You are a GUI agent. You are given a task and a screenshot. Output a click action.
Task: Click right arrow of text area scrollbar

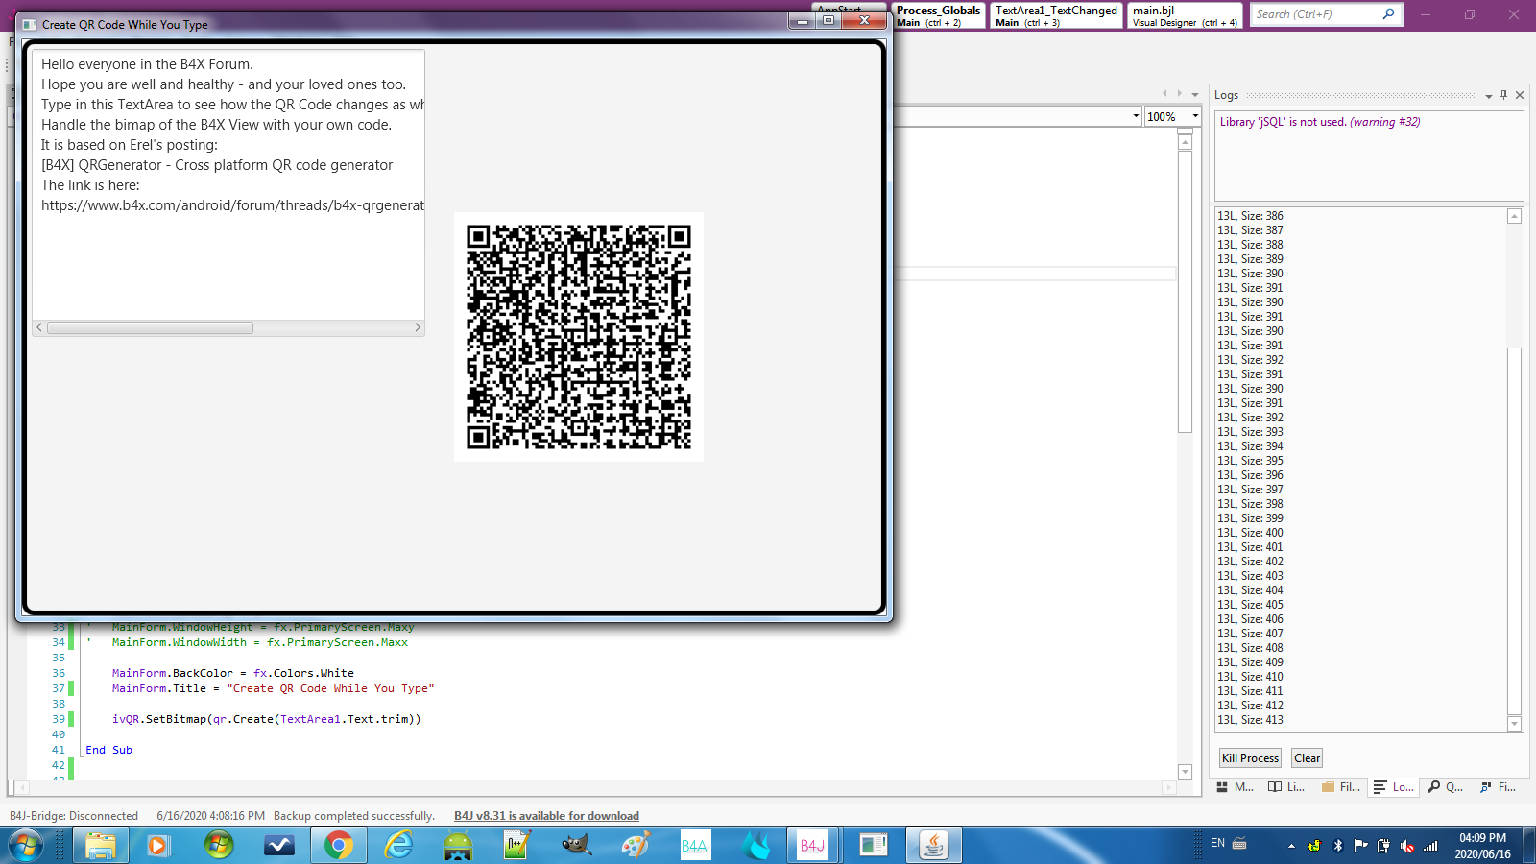[418, 327]
